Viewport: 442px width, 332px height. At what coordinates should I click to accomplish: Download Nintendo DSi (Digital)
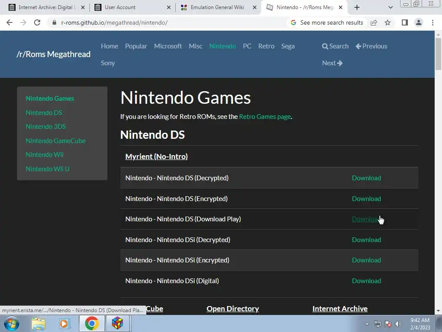pyautogui.click(x=366, y=281)
